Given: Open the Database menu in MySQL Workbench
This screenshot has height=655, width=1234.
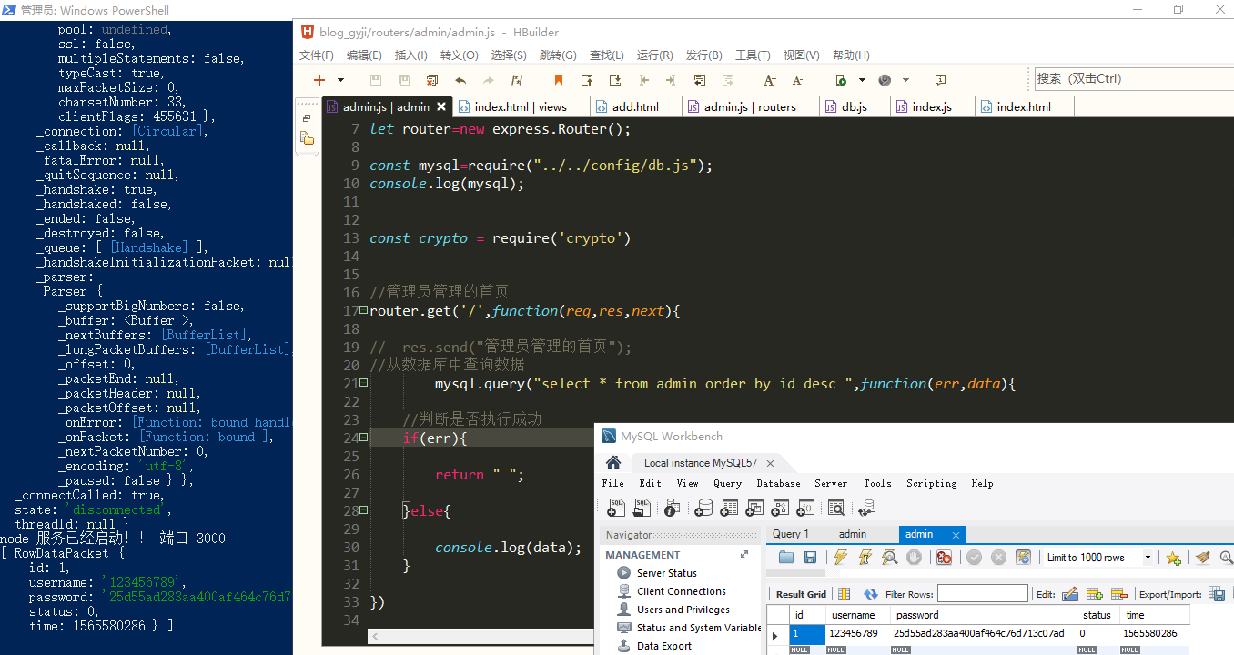Looking at the screenshot, I should coord(778,483).
